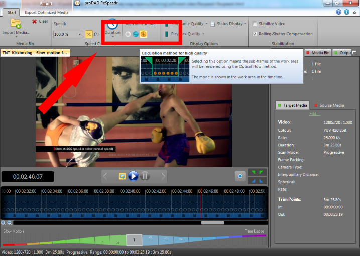Open the Speed percentage dropdown
This screenshot has height=256, width=360.
80,34
